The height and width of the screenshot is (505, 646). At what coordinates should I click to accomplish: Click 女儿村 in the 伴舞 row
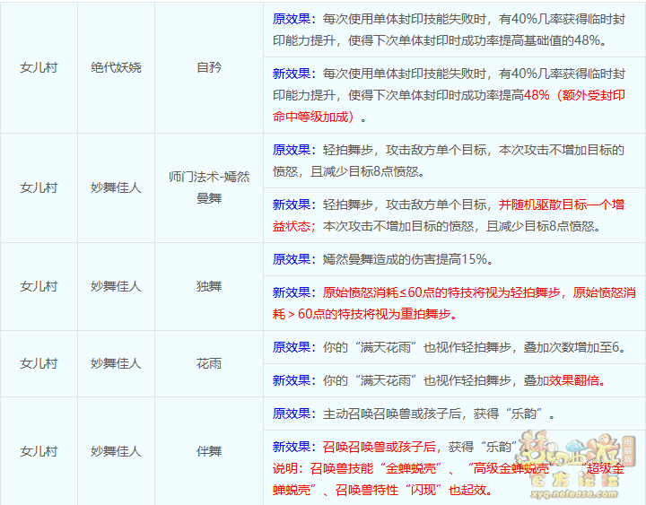pyautogui.click(x=39, y=450)
